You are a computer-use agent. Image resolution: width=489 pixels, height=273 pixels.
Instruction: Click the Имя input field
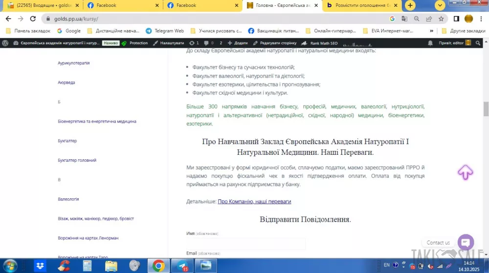[x=245, y=243]
